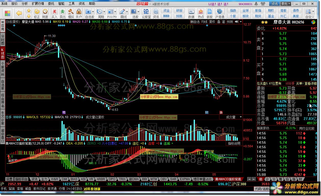This screenshot has width=321, height=196.
Task: Expand the 自选股 dropdown arrow
Action: tap(93, 11)
